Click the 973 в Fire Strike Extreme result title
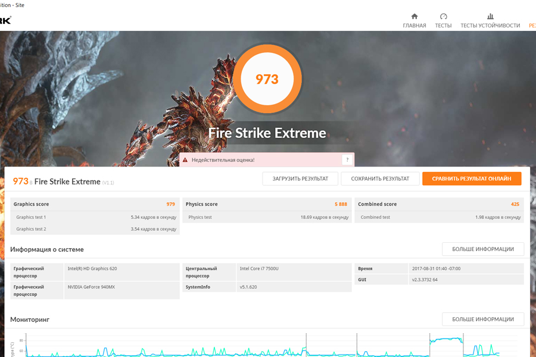The image size is (536, 357). (63, 181)
